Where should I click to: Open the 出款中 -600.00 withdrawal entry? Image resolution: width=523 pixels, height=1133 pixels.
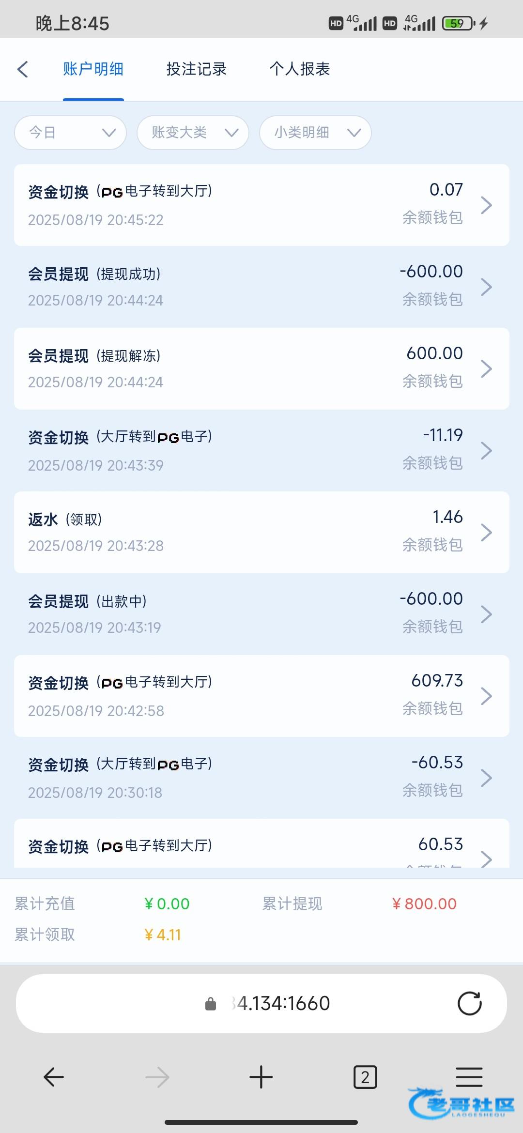pos(261,614)
